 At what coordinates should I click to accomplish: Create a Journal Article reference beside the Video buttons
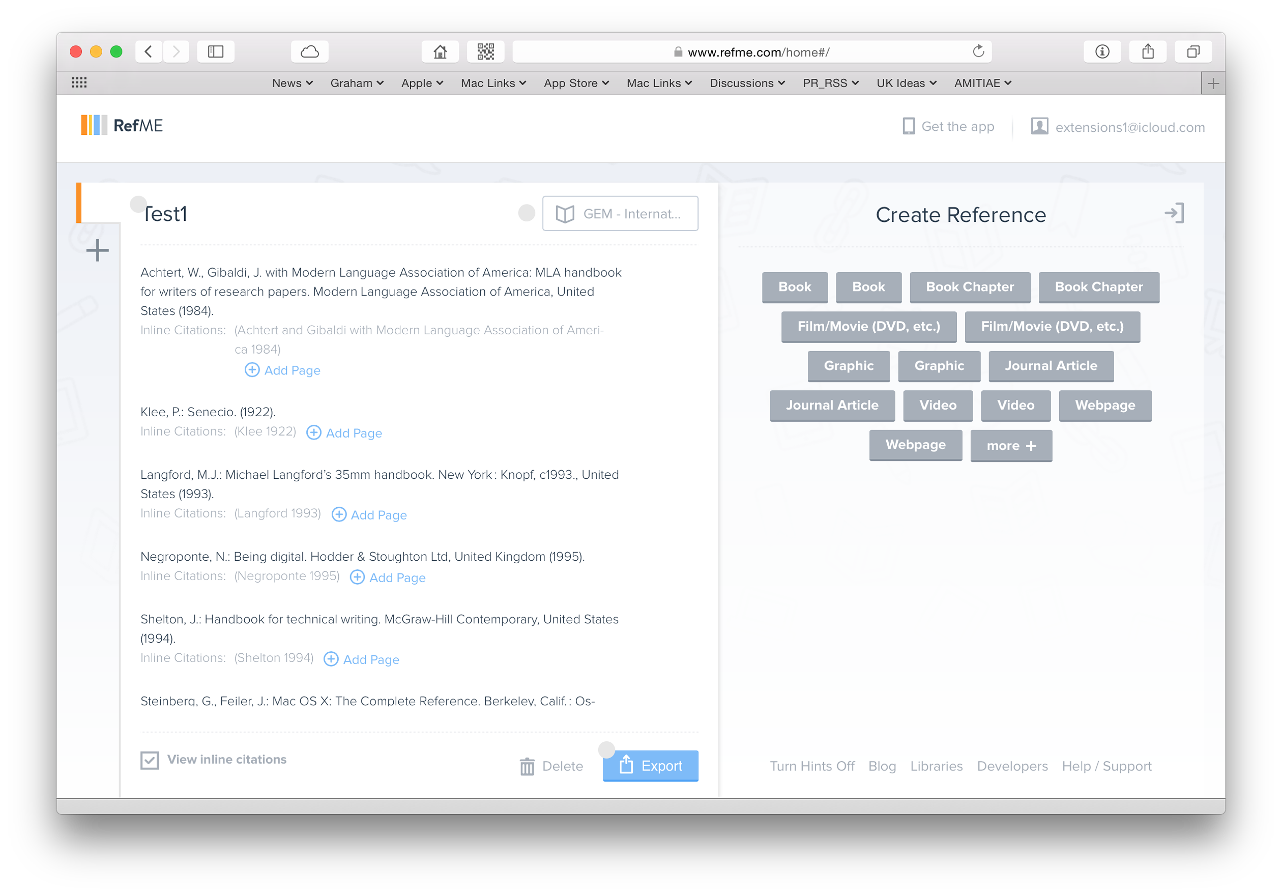click(x=832, y=406)
